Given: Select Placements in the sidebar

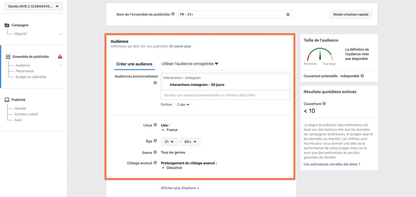Looking at the screenshot, I should (x=25, y=71).
